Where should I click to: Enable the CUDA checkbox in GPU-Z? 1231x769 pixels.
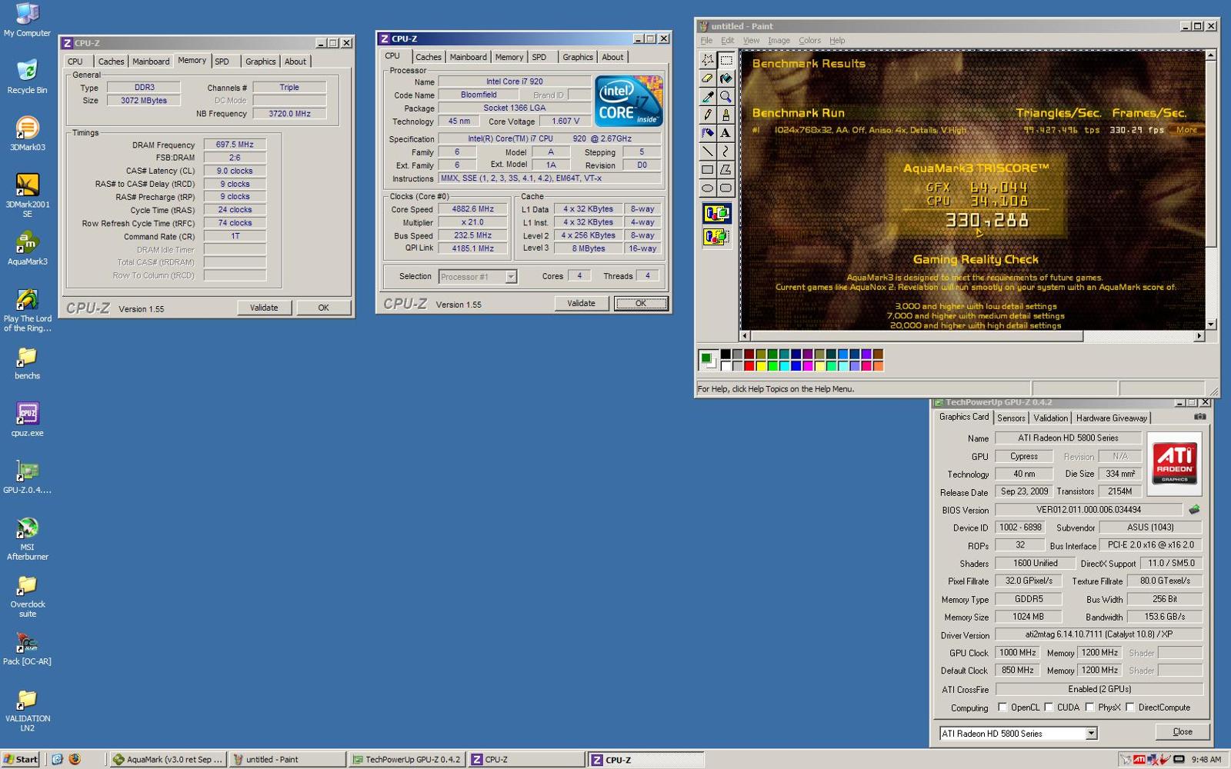pos(1049,707)
